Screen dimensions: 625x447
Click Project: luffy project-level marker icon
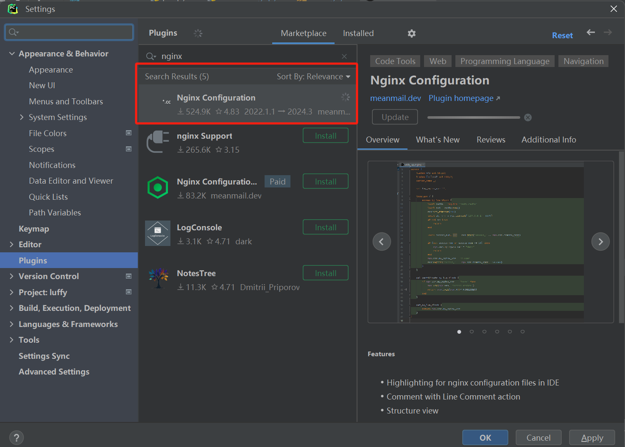129,292
